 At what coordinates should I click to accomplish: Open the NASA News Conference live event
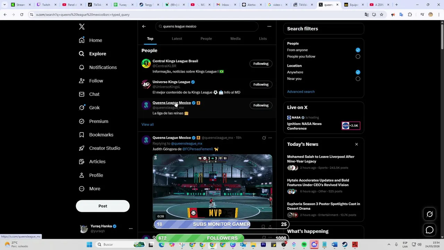coord(323,123)
